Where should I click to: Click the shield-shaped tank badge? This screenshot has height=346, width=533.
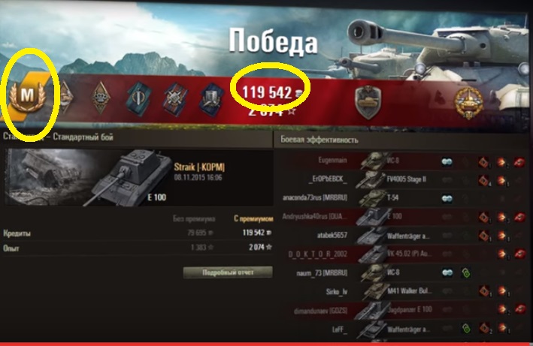click(x=368, y=102)
